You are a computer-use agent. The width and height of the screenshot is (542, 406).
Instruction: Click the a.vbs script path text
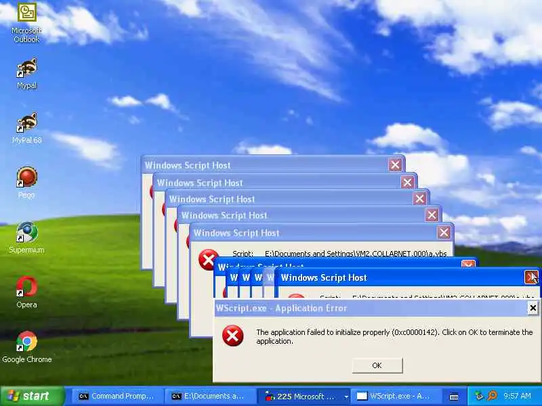(x=356, y=254)
